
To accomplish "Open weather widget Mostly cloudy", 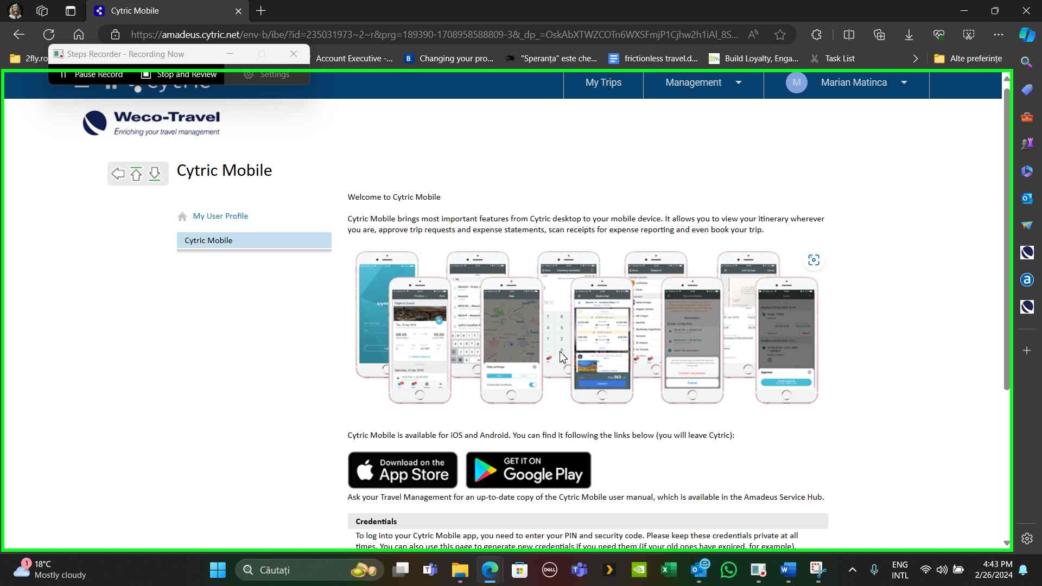I will [50, 570].
